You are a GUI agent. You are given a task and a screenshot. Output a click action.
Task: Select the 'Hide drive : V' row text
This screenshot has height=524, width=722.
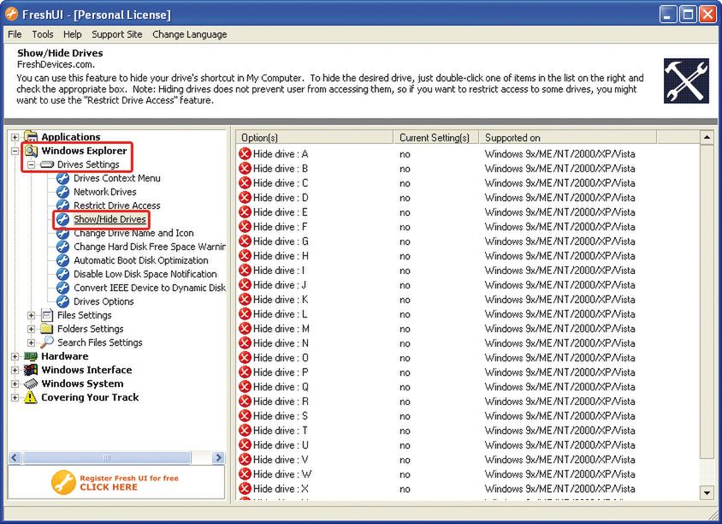pos(281,460)
